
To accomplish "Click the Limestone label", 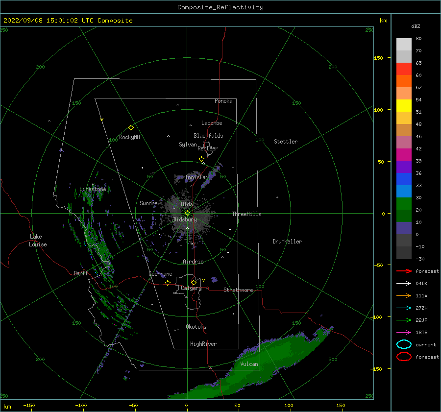I will (x=93, y=189).
